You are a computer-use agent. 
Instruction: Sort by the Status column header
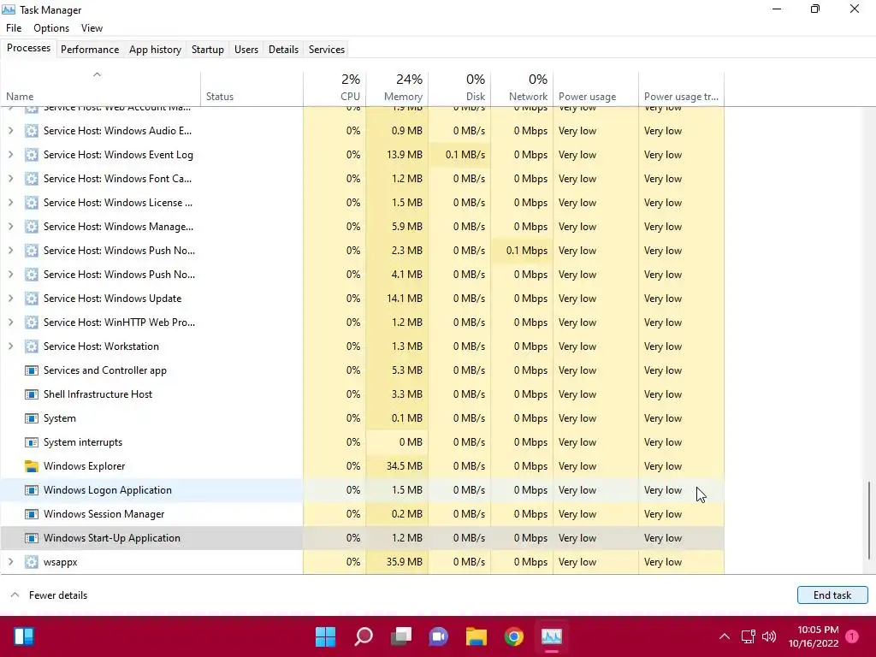click(x=252, y=88)
